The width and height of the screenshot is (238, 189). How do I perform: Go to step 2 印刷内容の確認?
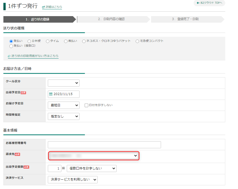coord(111,19)
